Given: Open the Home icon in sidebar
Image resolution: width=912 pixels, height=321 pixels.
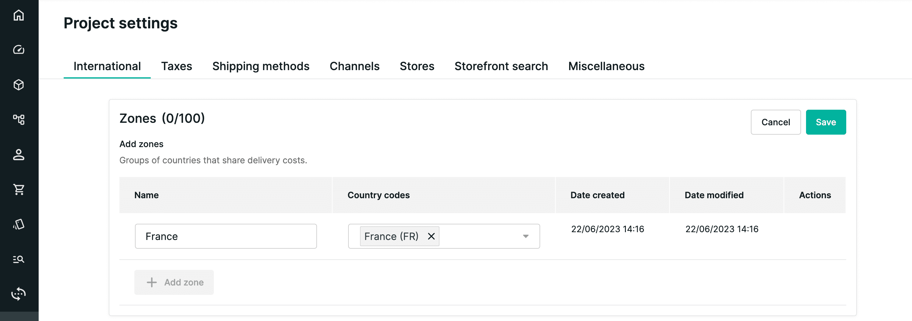Looking at the screenshot, I should point(19,15).
